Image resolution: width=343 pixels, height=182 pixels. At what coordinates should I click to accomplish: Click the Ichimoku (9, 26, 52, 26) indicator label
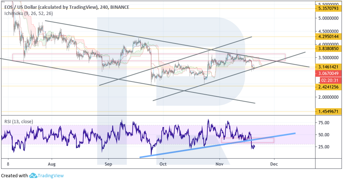(28, 14)
